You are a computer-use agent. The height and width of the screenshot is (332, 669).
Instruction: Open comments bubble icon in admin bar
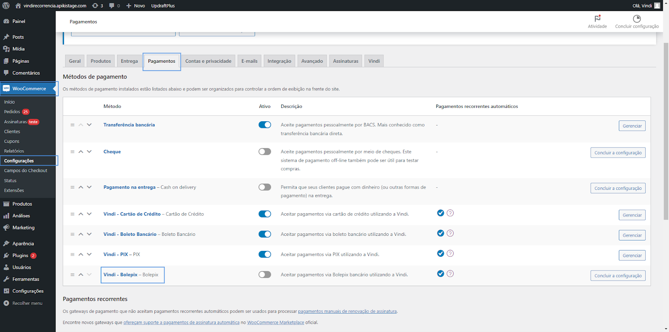coord(112,5)
